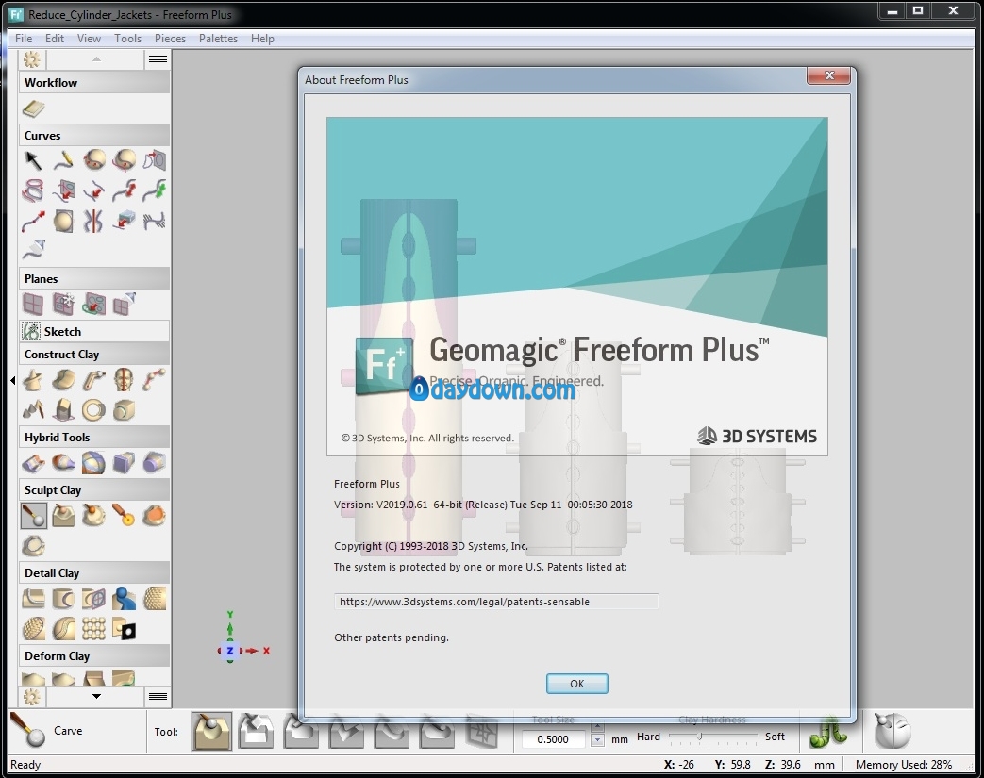Click the Memory Used: 28% status text

904,764
